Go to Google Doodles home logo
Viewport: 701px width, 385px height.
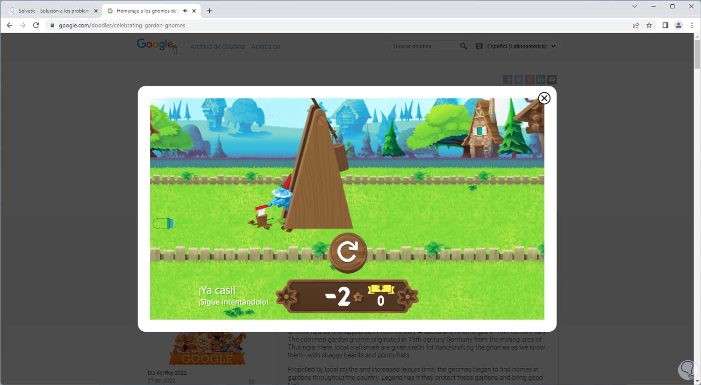point(157,46)
